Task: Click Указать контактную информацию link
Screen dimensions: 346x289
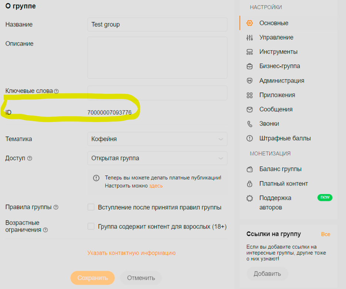Action: 131,253
